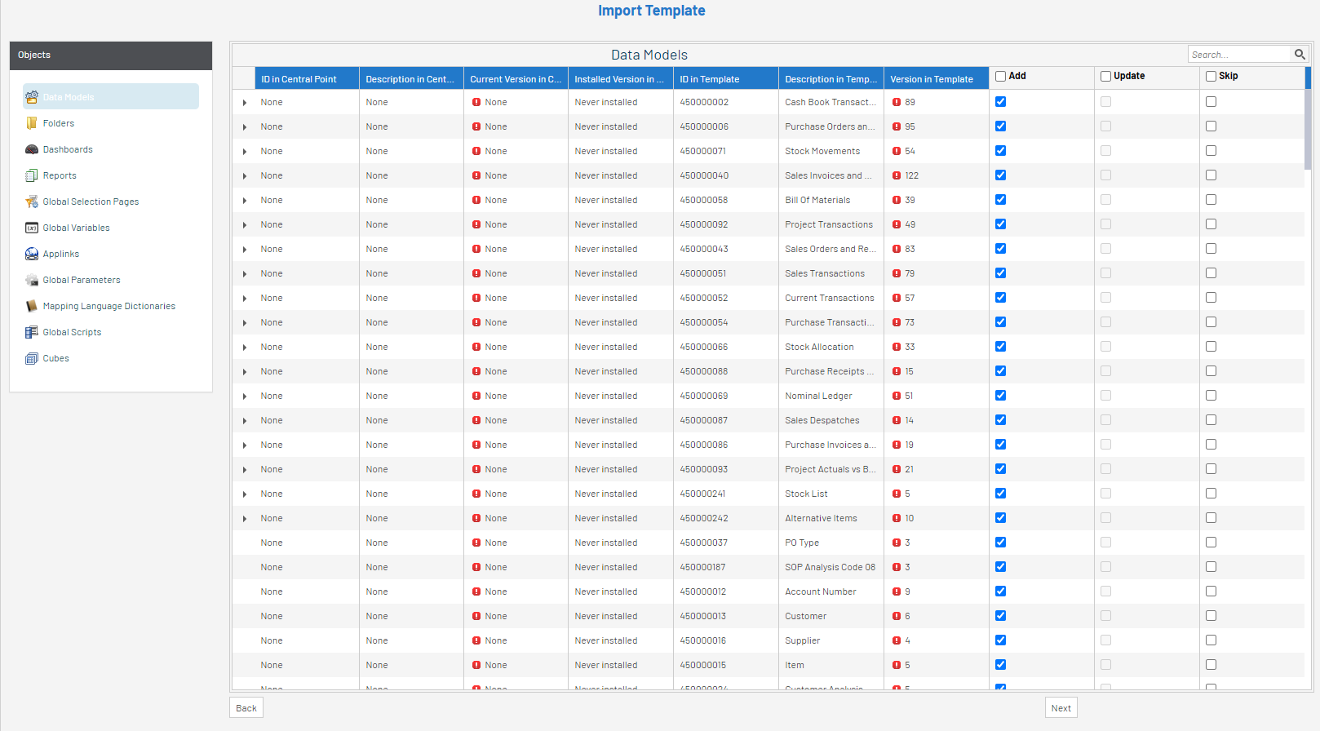The width and height of the screenshot is (1320, 731).
Task: Expand the Nominal Ledger row
Action: [x=245, y=397]
